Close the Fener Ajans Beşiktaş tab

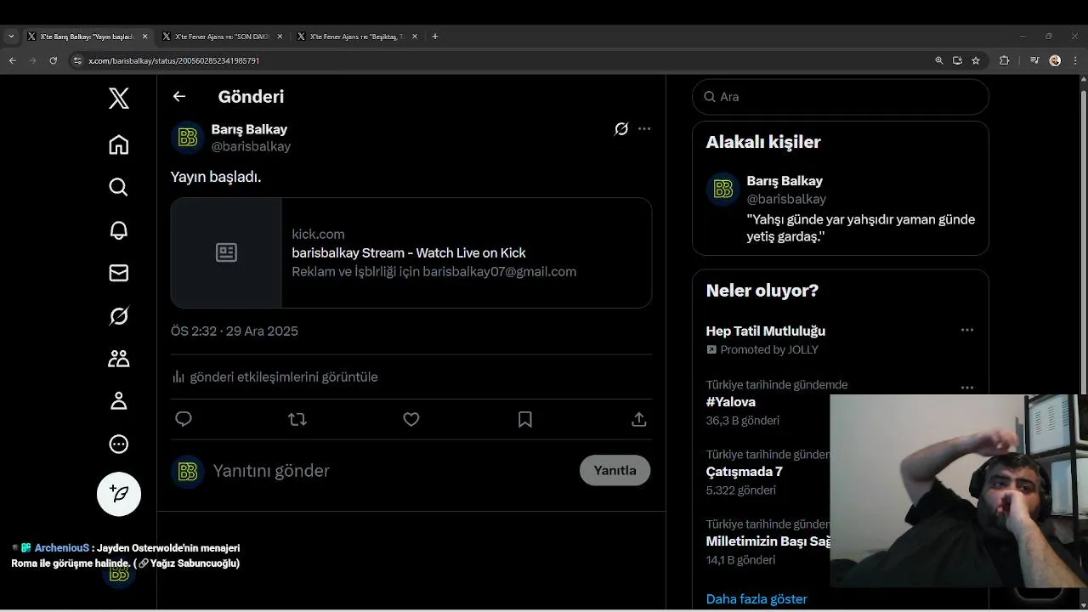pos(415,37)
